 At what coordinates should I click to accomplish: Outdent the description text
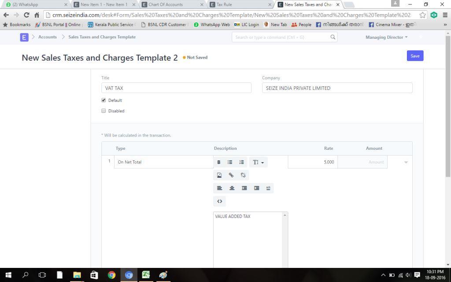tap(244, 188)
